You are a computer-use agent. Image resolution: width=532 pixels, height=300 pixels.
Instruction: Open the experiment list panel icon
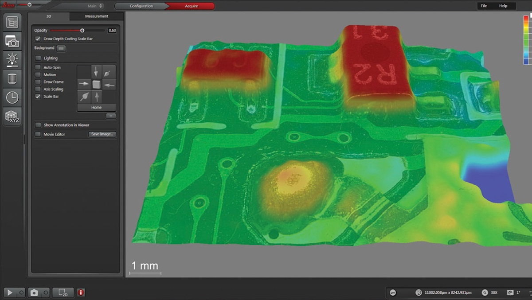(x=12, y=22)
